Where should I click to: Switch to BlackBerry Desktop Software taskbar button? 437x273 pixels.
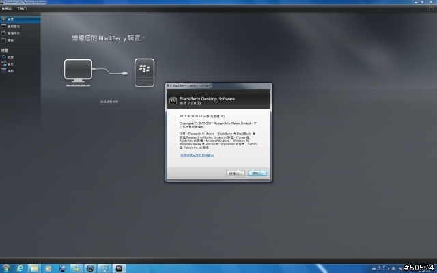[119, 268]
